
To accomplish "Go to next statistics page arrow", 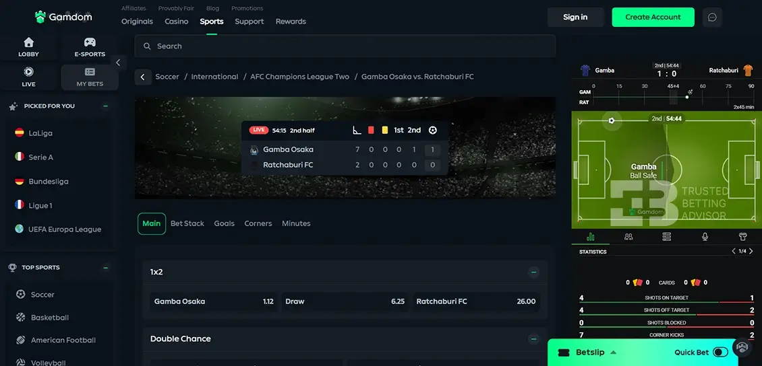I will (751, 251).
